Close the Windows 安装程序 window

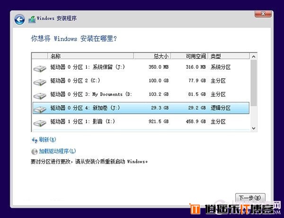263,14
